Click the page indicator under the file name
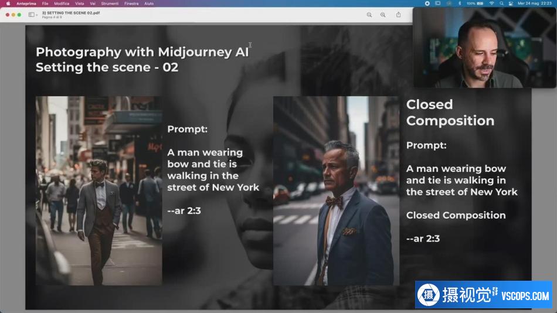Viewport: 557px width, 313px height. coord(52,17)
